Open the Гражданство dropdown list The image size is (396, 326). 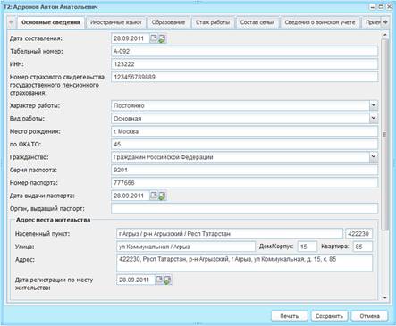click(374, 157)
